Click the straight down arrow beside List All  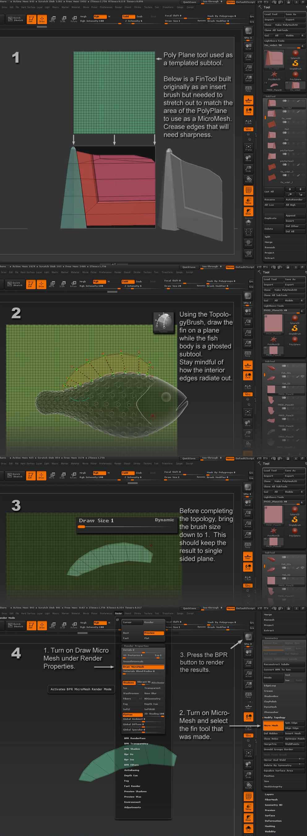point(300,189)
